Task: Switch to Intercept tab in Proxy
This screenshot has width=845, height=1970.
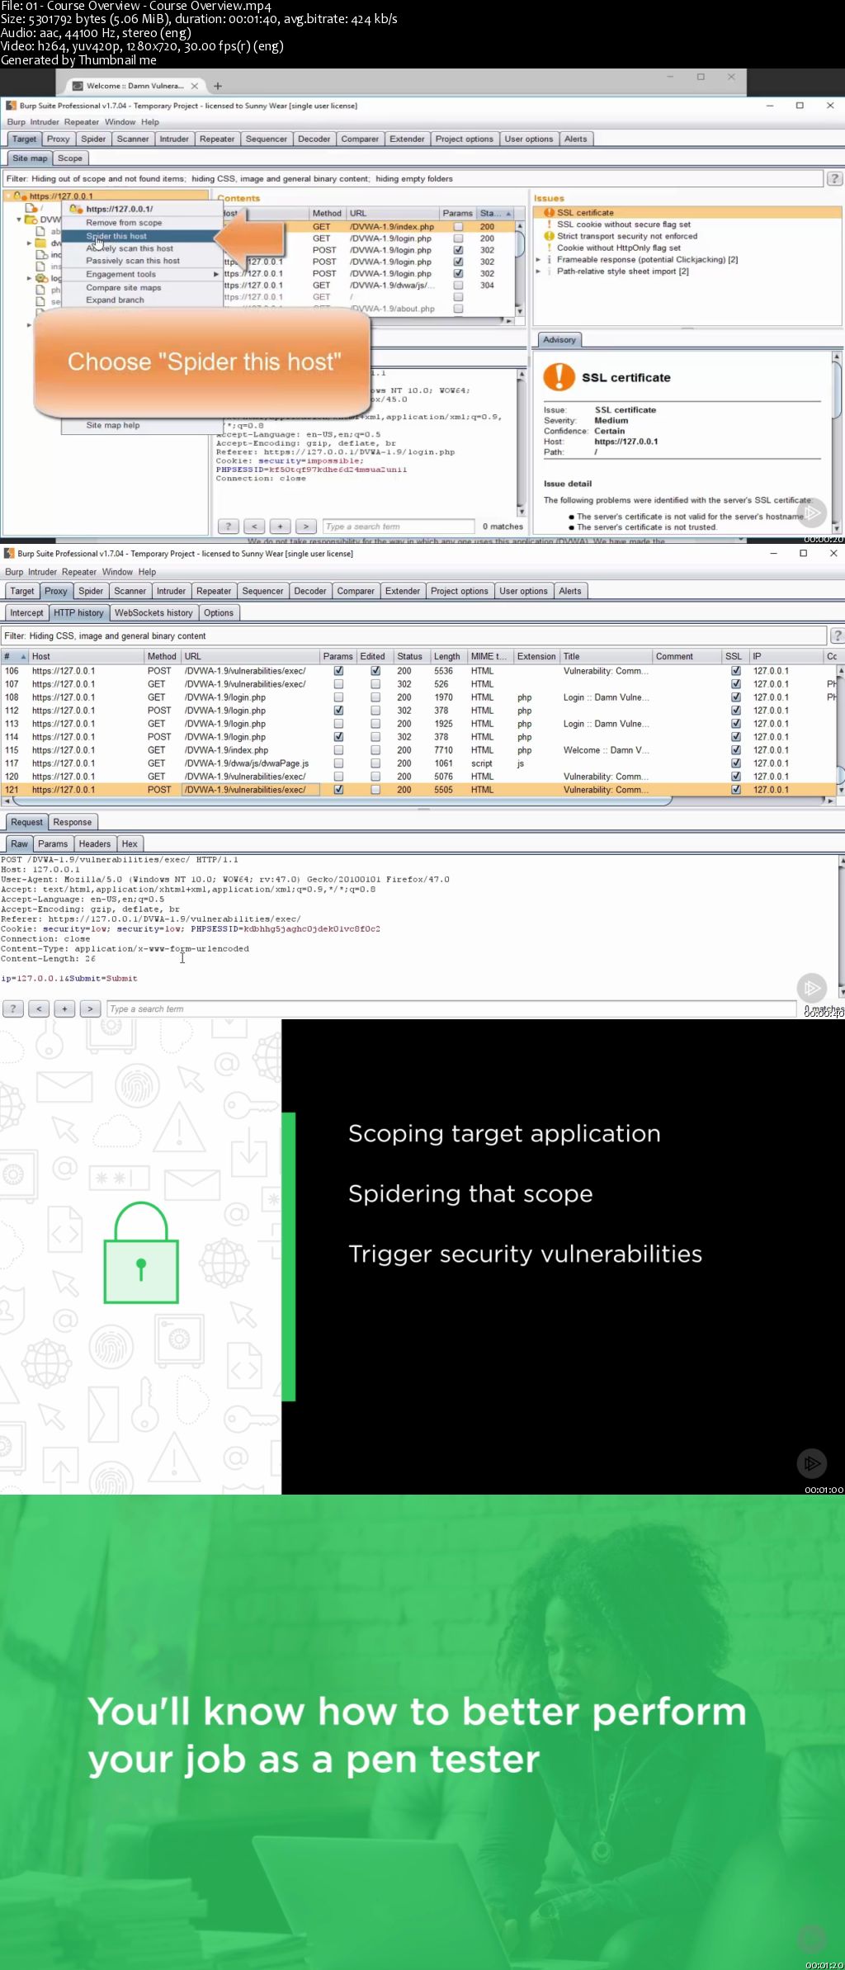Action: coord(26,613)
